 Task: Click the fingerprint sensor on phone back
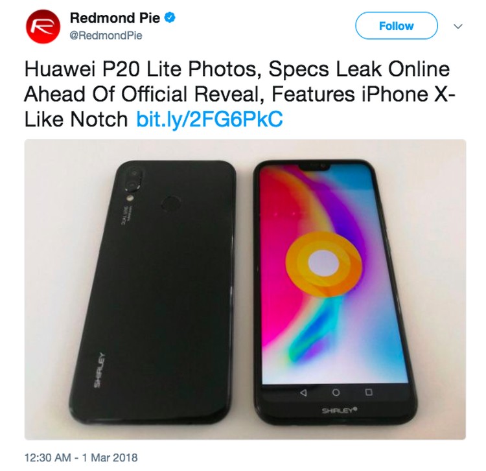point(171,204)
